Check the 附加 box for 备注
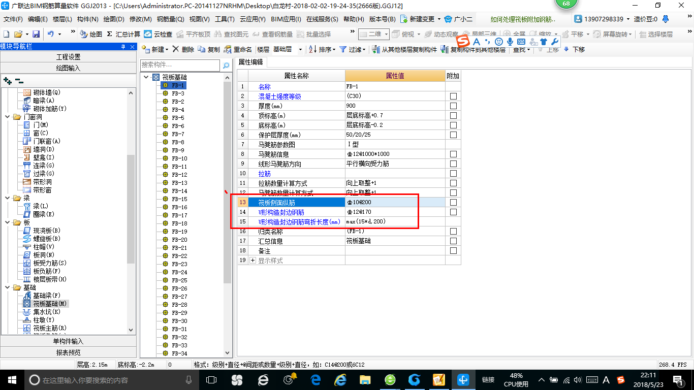This screenshot has width=694, height=390. (x=453, y=250)
